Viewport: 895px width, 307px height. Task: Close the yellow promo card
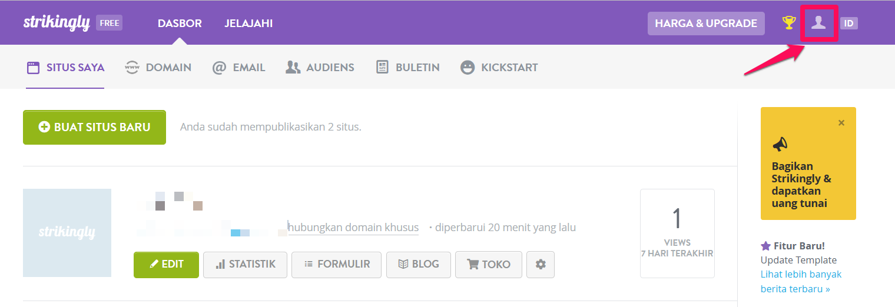841,123
